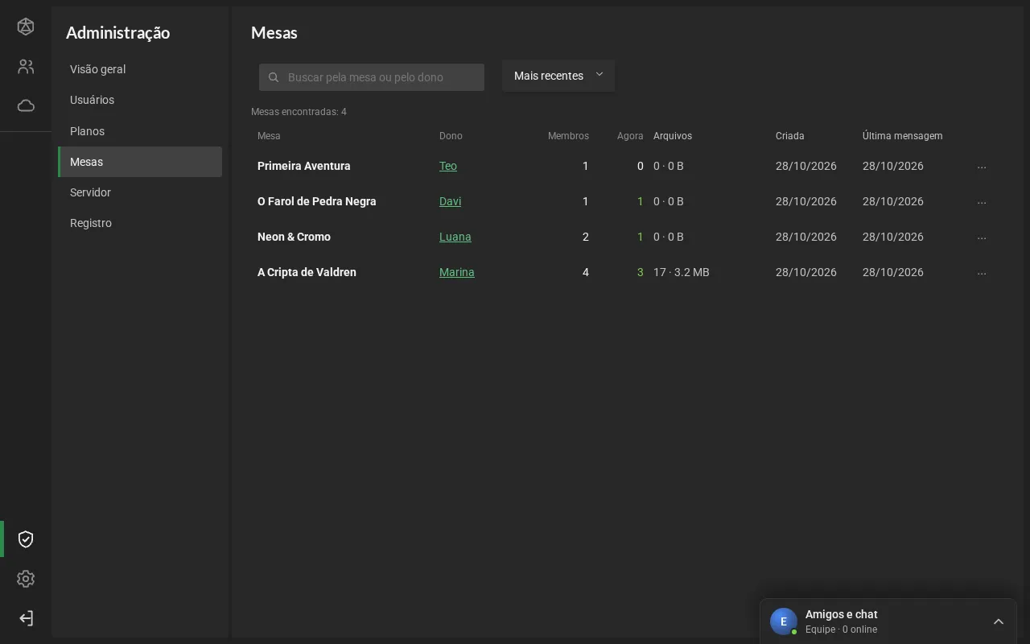Switch to the Planos section
The height and width of the screenshot is (644, 1030).
[140, 131]
